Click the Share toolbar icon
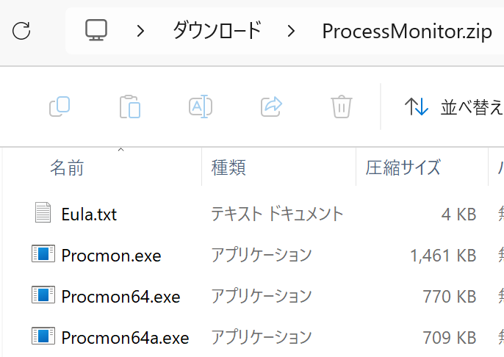Viewport: 504px width, 357px height. pyautogui.click(x=271, y=107)
